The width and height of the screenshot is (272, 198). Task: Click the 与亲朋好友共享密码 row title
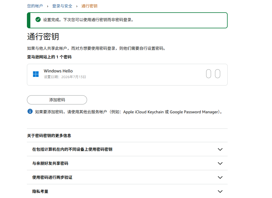[x=50, y=163]
